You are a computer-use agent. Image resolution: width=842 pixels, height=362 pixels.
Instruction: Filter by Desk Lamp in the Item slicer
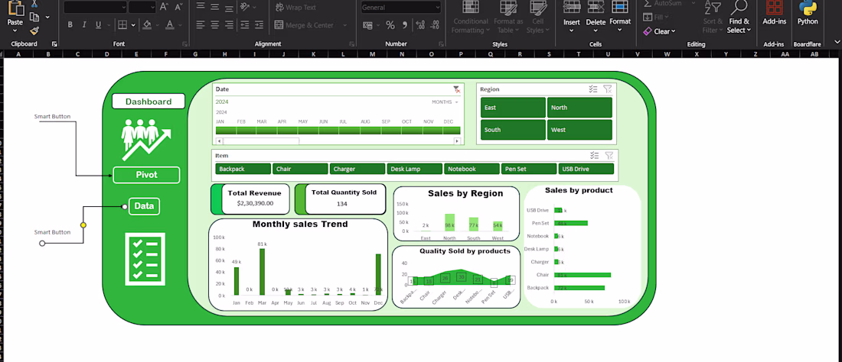(x=415, y=169)
